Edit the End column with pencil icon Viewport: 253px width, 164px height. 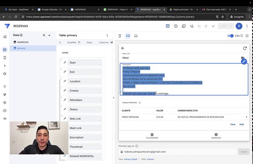point(65,72)
